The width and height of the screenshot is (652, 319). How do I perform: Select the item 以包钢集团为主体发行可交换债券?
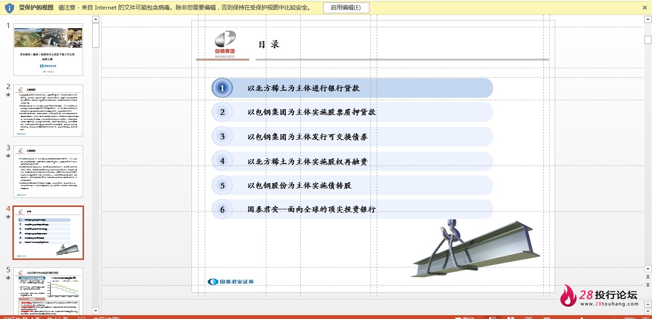coord(308,137)
